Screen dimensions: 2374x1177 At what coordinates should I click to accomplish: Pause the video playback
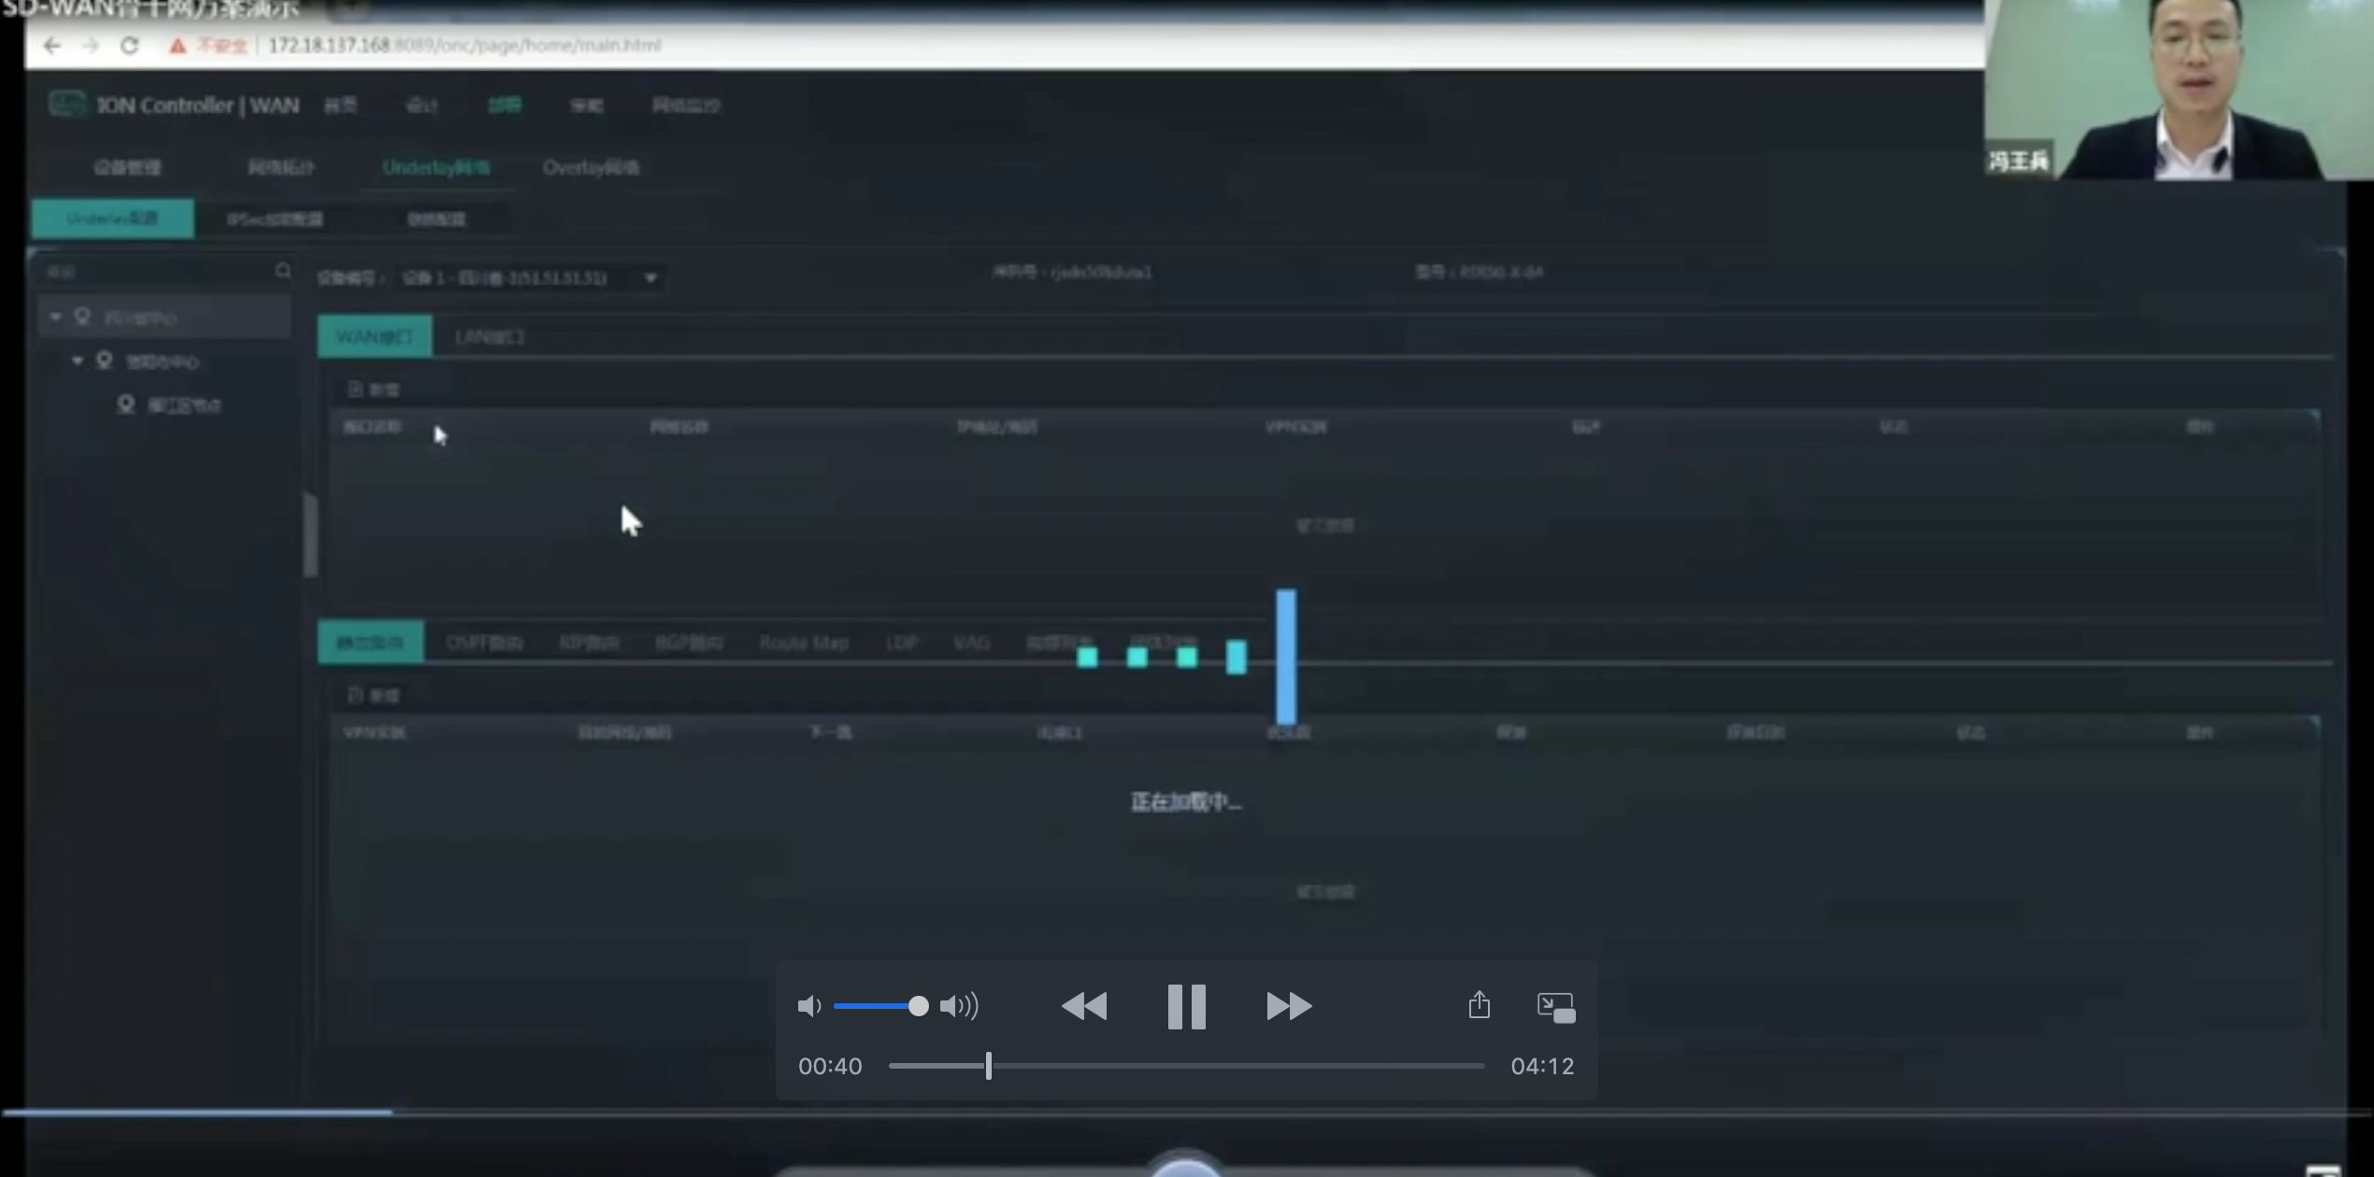click(1185, 1006)
